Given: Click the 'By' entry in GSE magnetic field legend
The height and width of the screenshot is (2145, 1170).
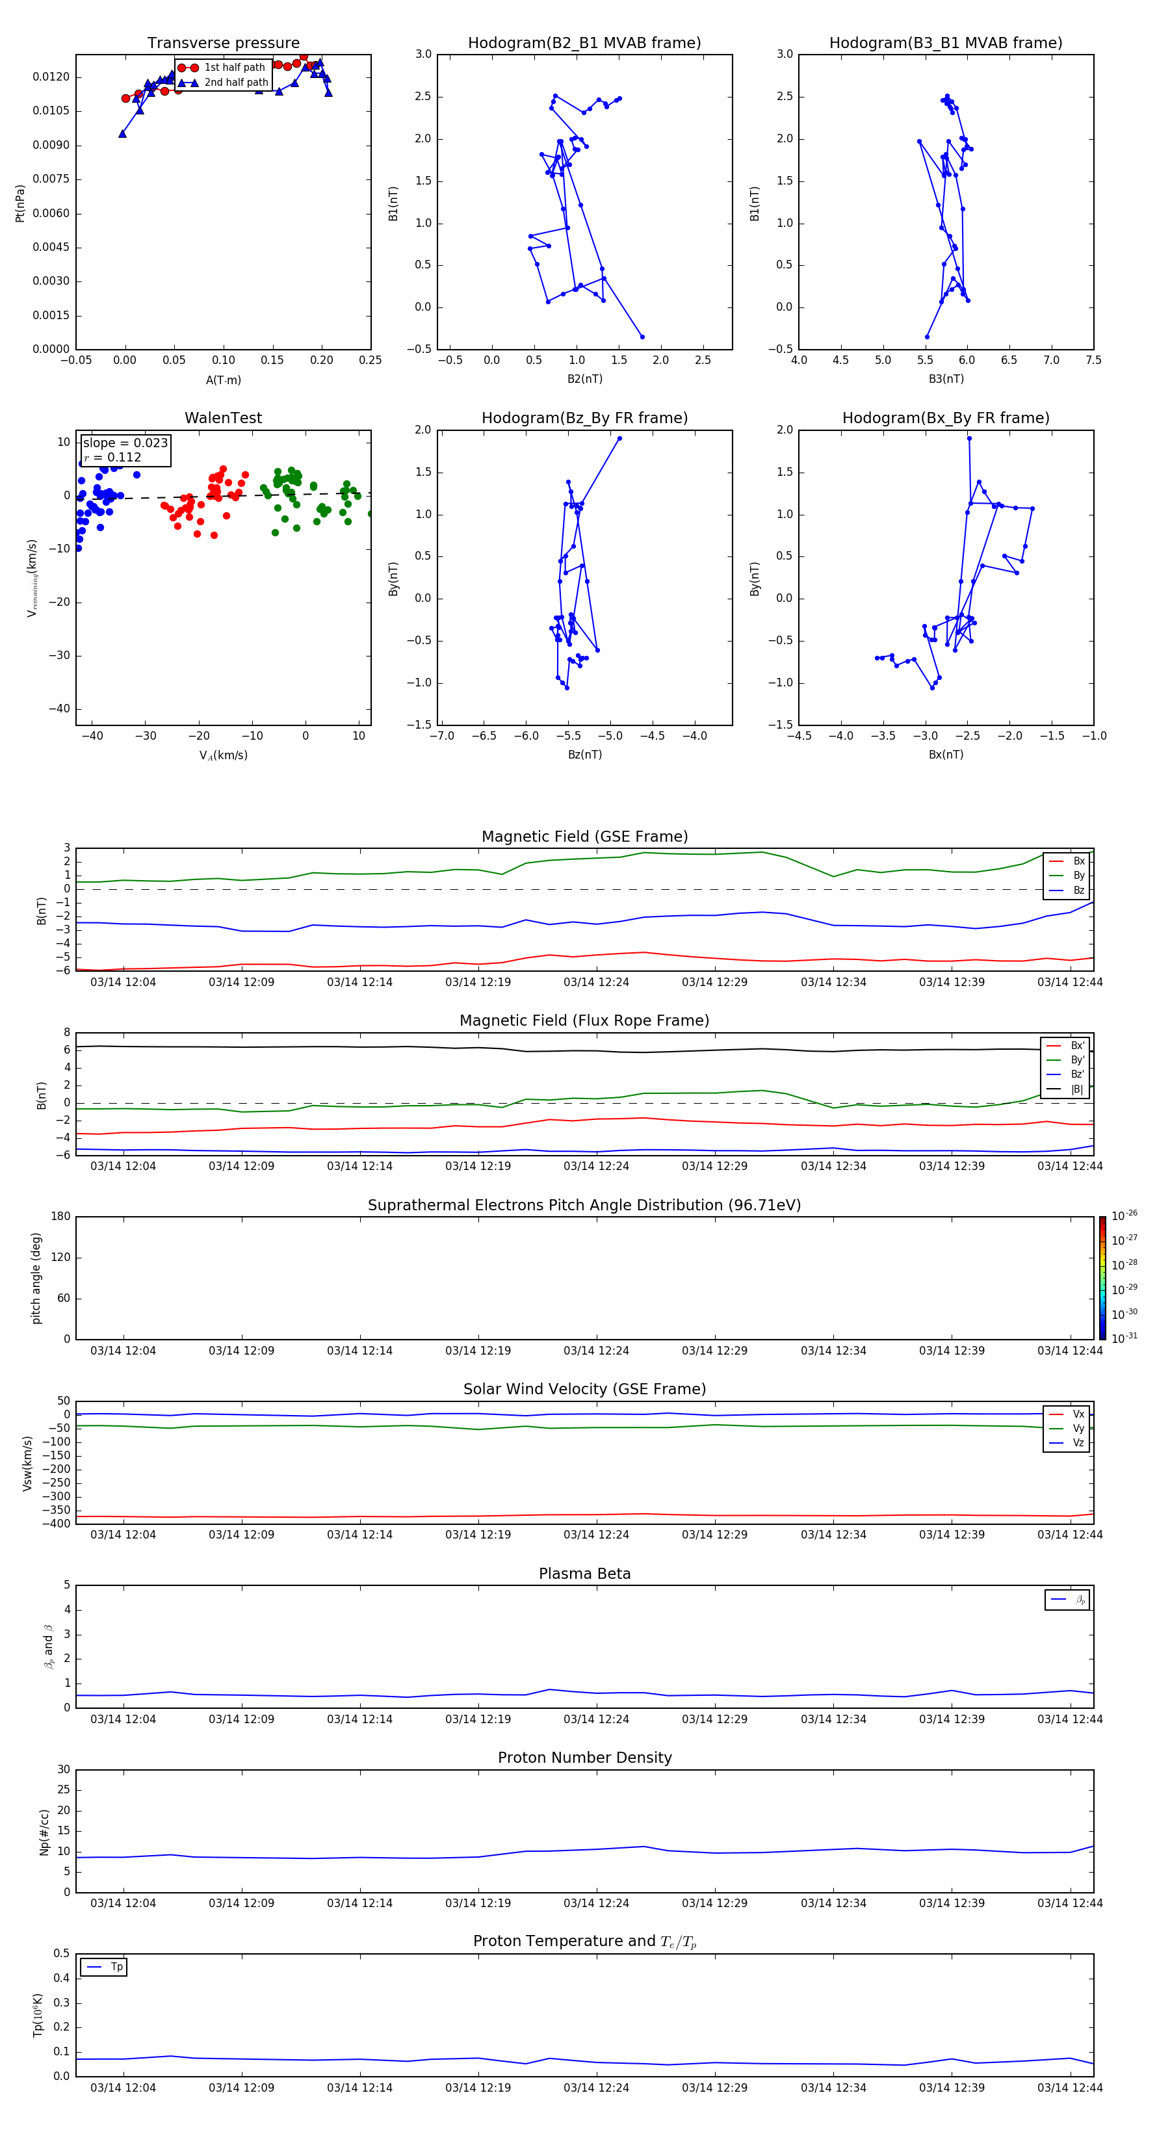Looking at the screenshot, I should [1067, 875].
